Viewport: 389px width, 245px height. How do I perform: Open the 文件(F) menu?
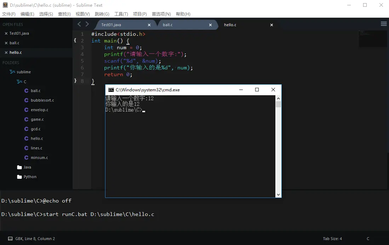coord(9,14)
